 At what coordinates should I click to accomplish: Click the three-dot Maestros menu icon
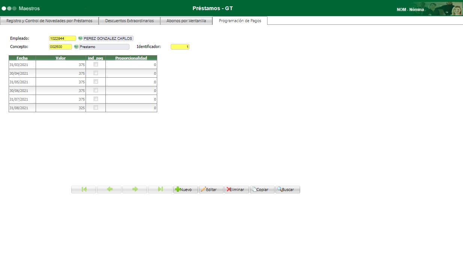pos(9,8)
